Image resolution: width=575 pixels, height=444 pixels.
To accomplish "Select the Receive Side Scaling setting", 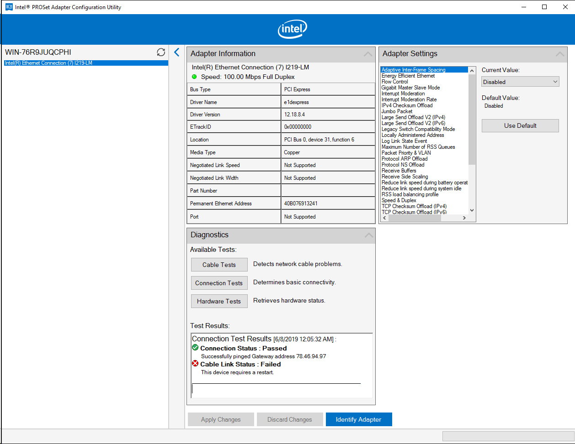I will 424,177.
